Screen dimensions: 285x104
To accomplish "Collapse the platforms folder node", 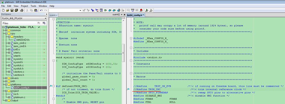I will [6, 85].
